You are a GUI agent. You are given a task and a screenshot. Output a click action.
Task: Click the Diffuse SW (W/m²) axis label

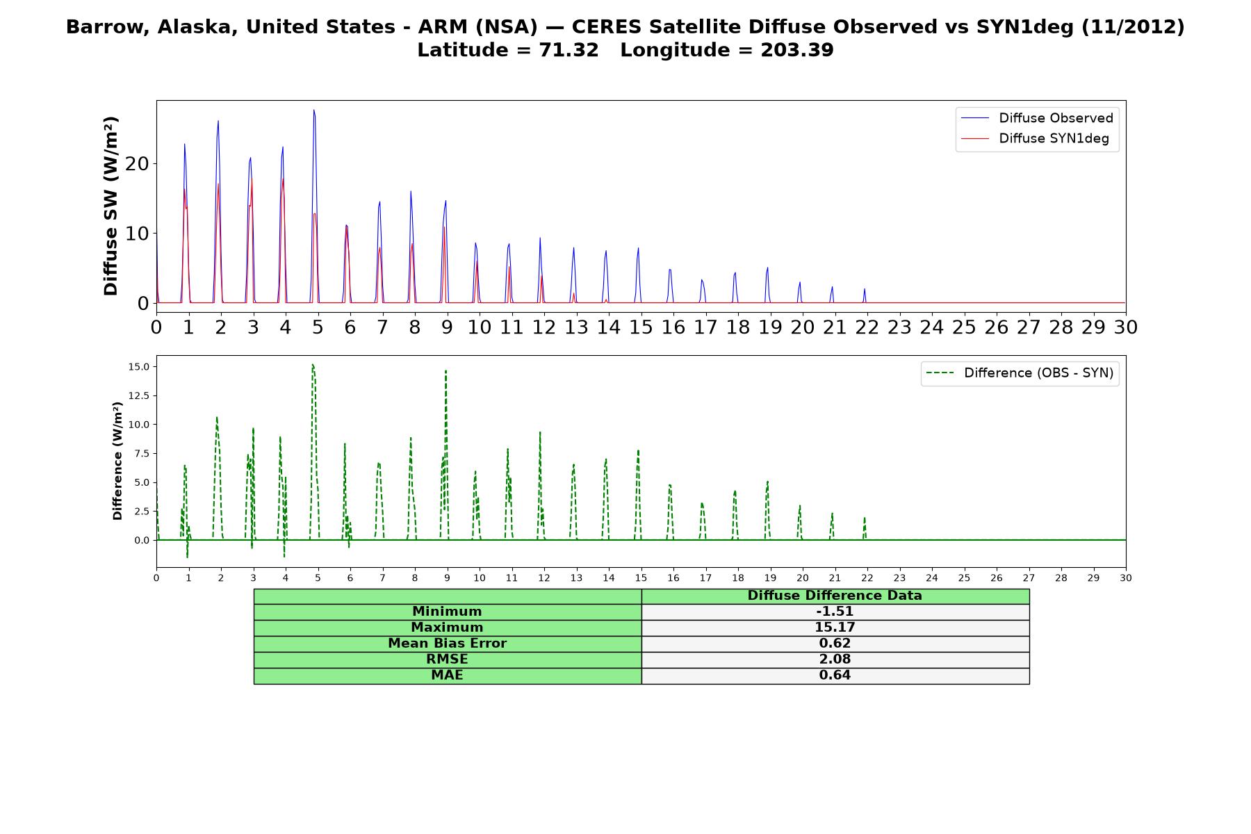111,206
